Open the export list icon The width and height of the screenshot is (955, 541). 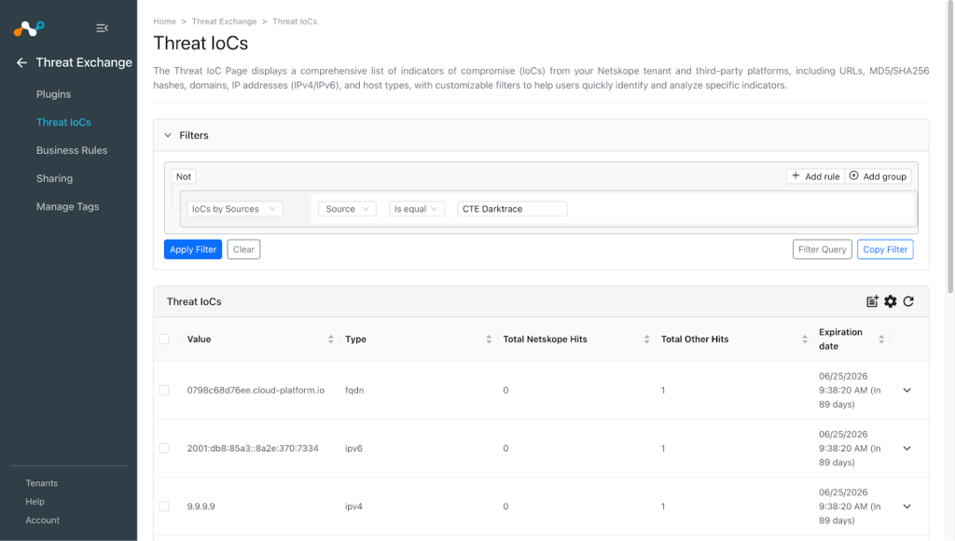click(872, 301)
